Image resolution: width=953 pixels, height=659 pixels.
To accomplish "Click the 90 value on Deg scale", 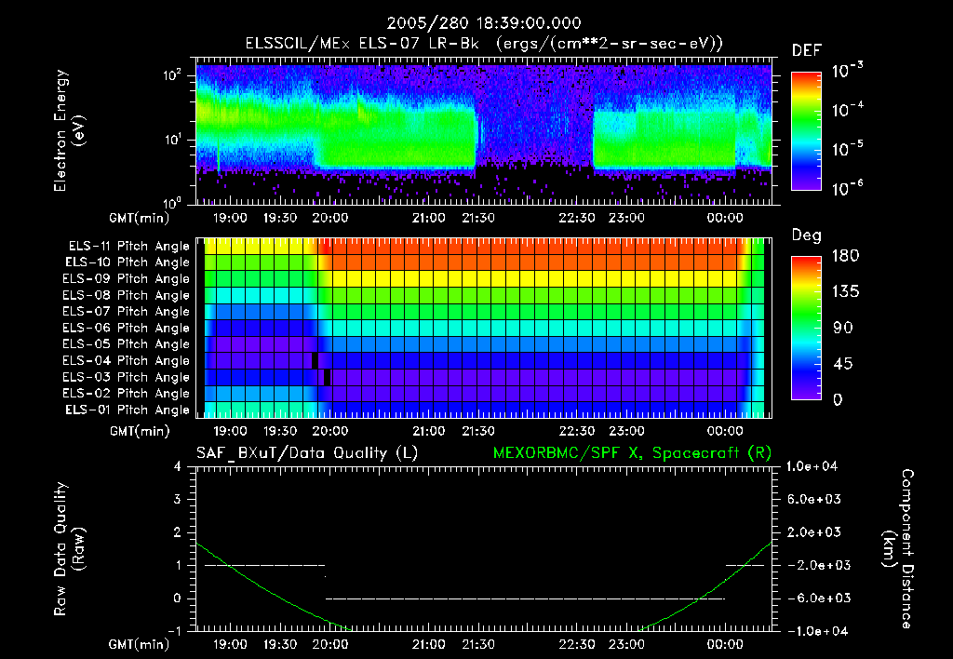I will point(842,329).
